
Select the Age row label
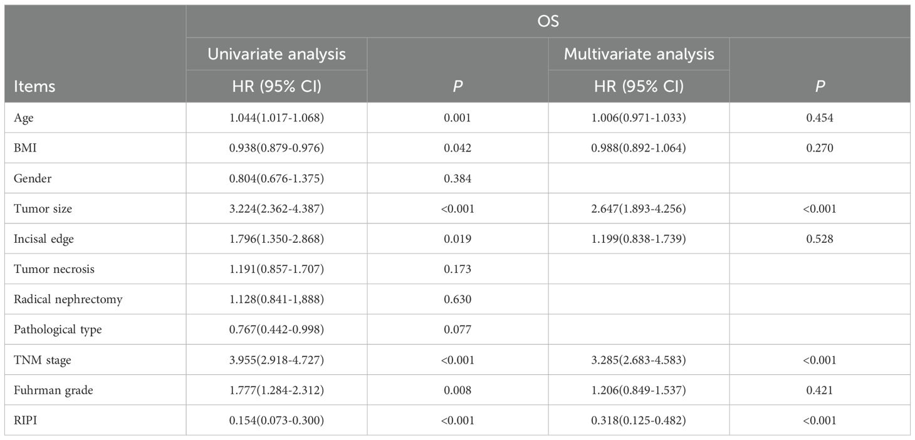(23, 118)
